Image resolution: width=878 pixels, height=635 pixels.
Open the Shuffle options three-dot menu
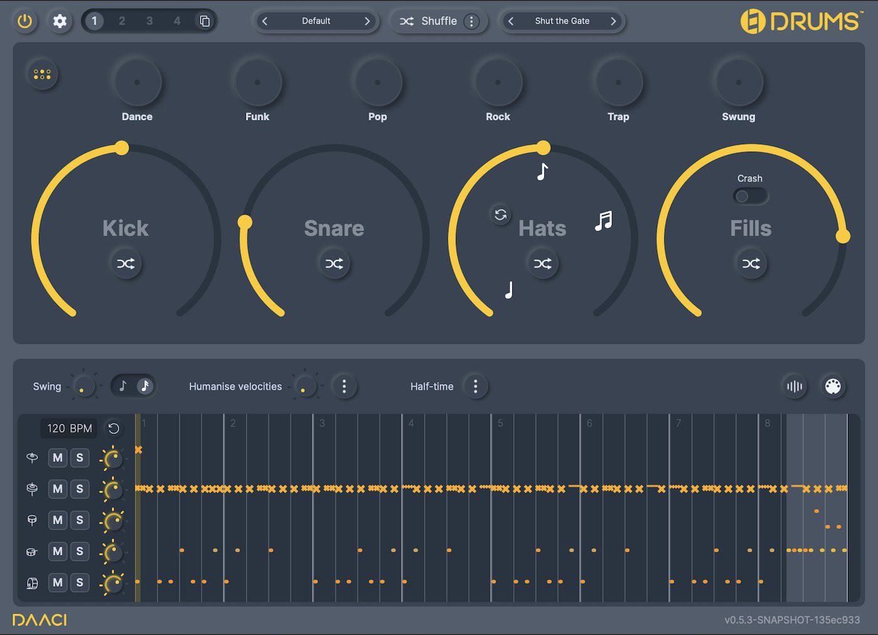tap(471, 21)
